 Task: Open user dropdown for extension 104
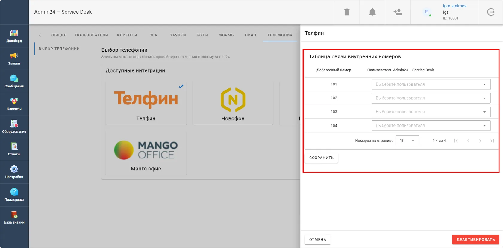tap(431, 126)
